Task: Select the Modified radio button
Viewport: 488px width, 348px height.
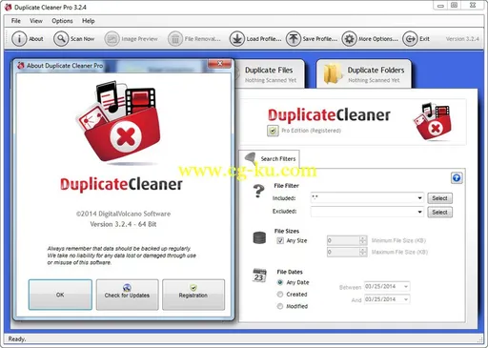Action: [280, 306]
